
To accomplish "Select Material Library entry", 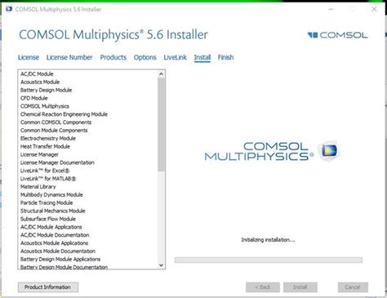I will click(38, 187).
